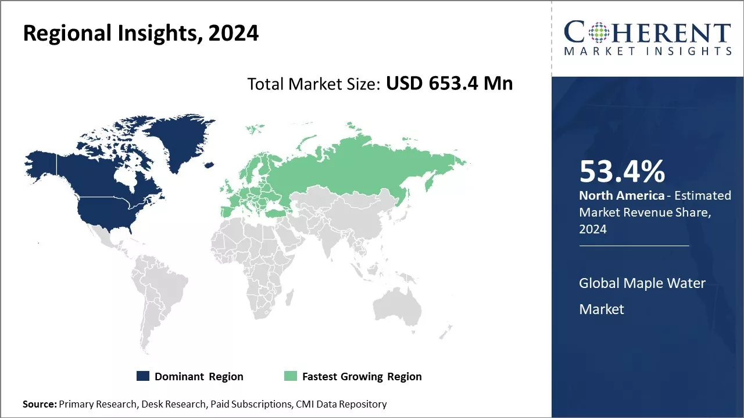Screen dimensions: 744x418
Task: Click the "MARKET INSIGHTS" logo subtitle
Action: (648, 51)
